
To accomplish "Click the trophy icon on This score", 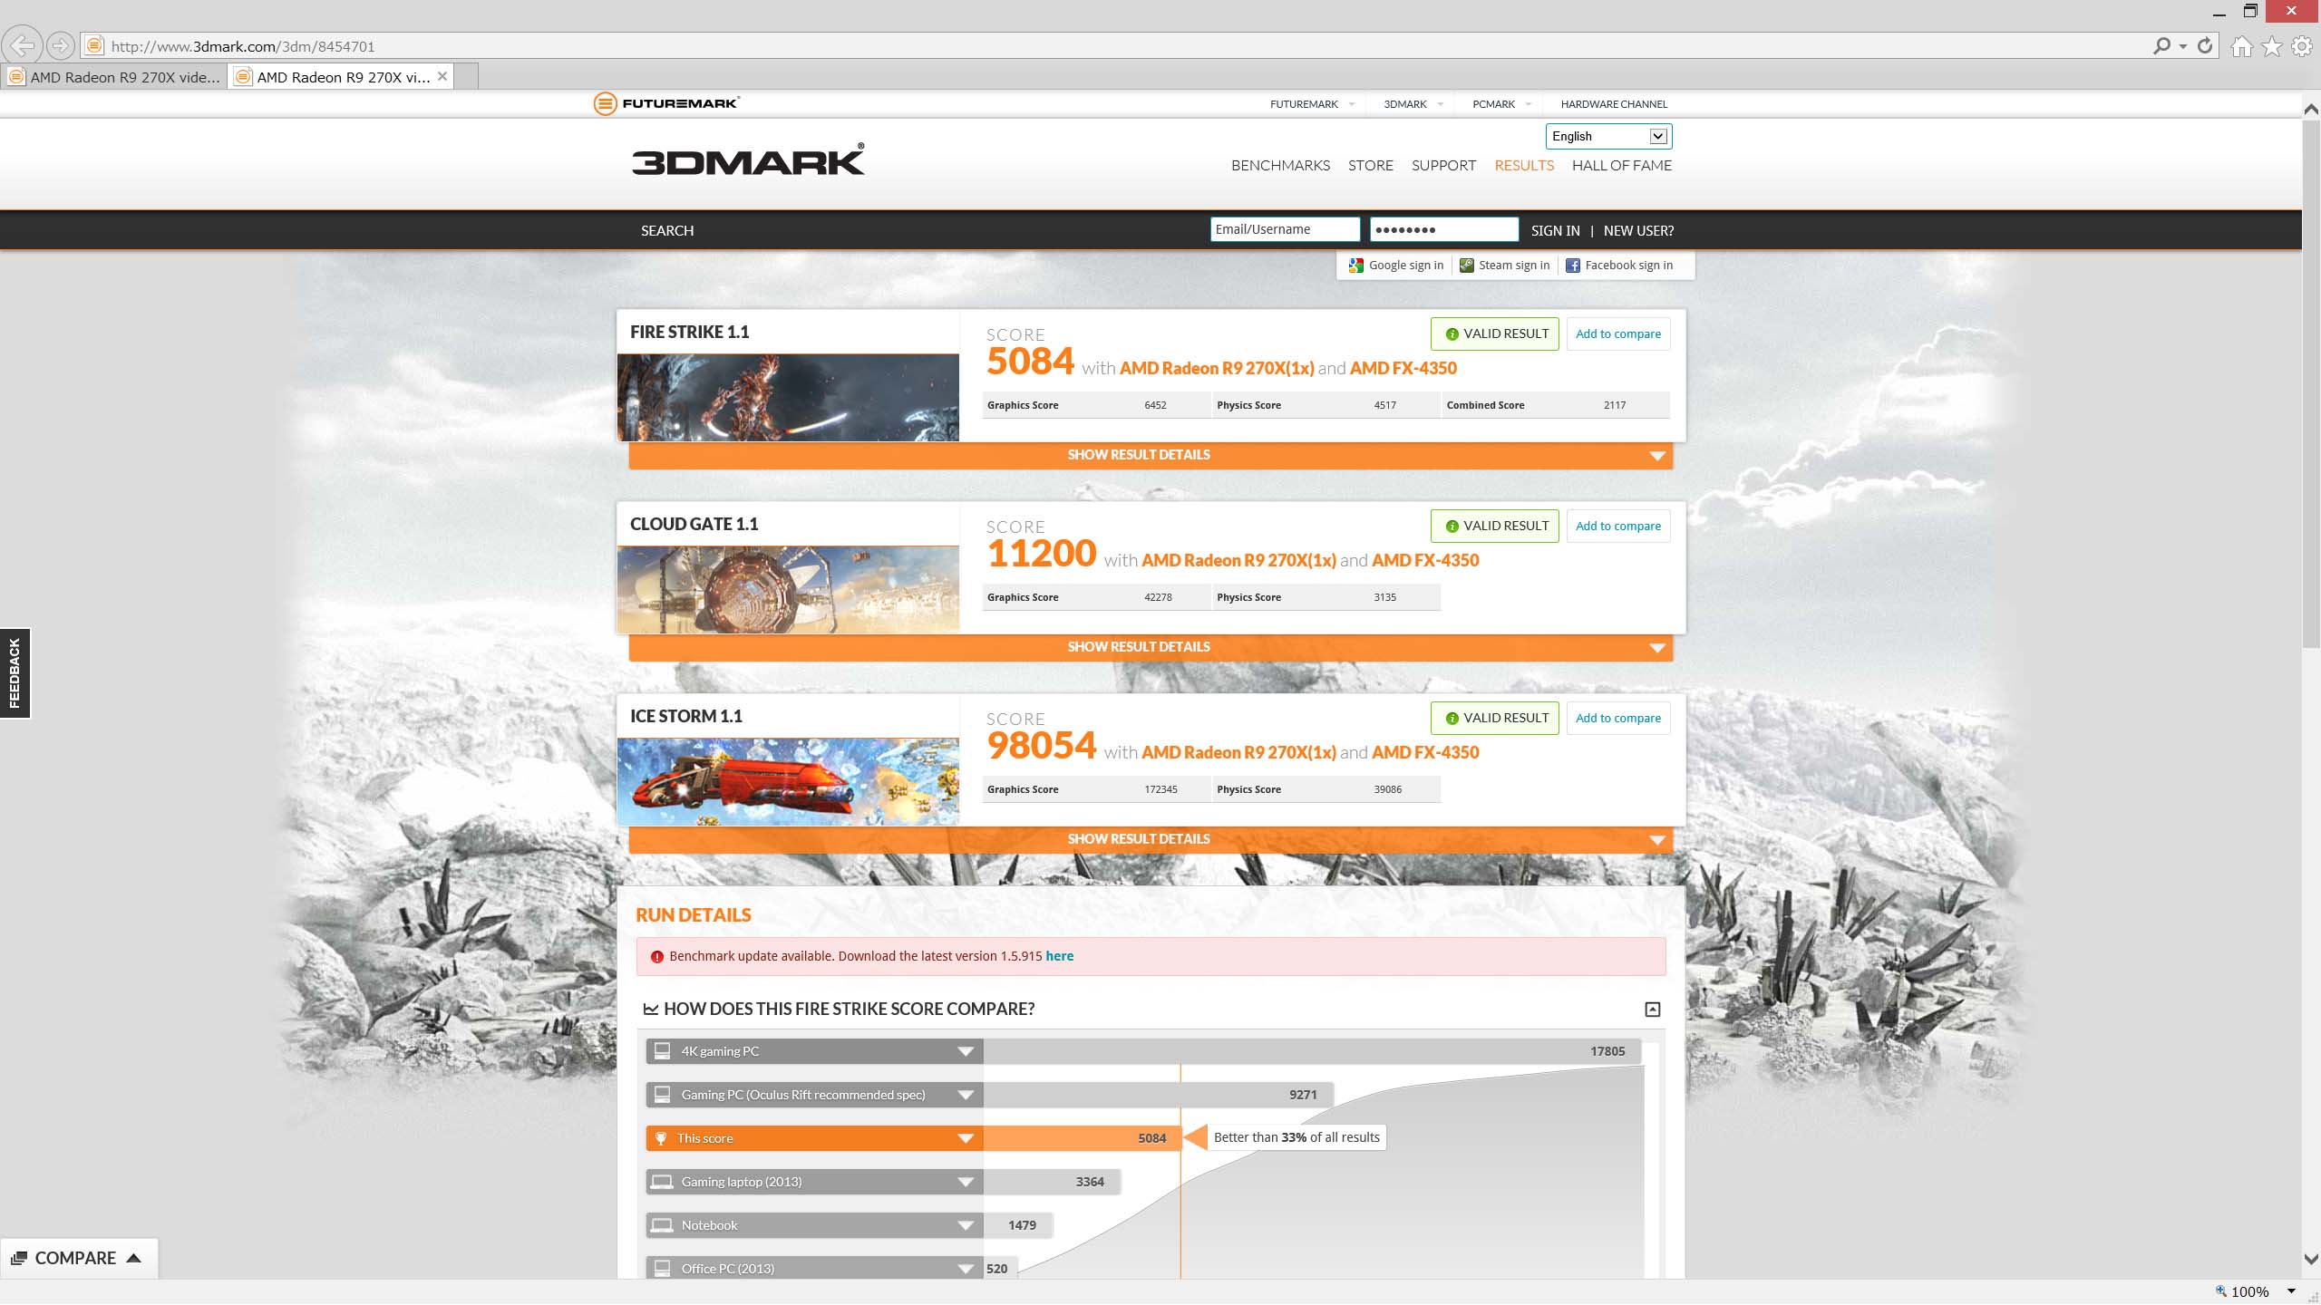I will 661,1139.
